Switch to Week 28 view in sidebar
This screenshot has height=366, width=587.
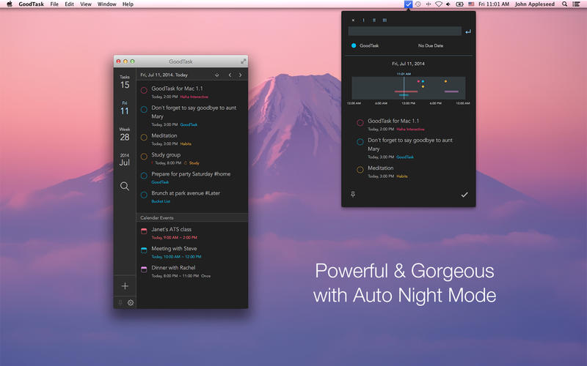(125, 135)
